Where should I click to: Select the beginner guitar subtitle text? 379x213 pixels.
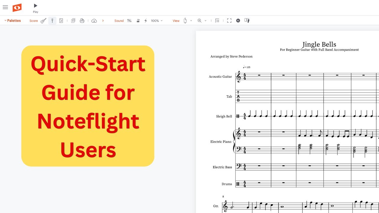pyautogui.click(x=319, y=50)
